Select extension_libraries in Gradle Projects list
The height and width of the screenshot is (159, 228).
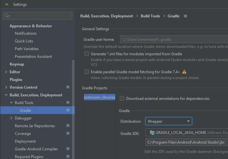pyautogui.click(x=100, y=97)
